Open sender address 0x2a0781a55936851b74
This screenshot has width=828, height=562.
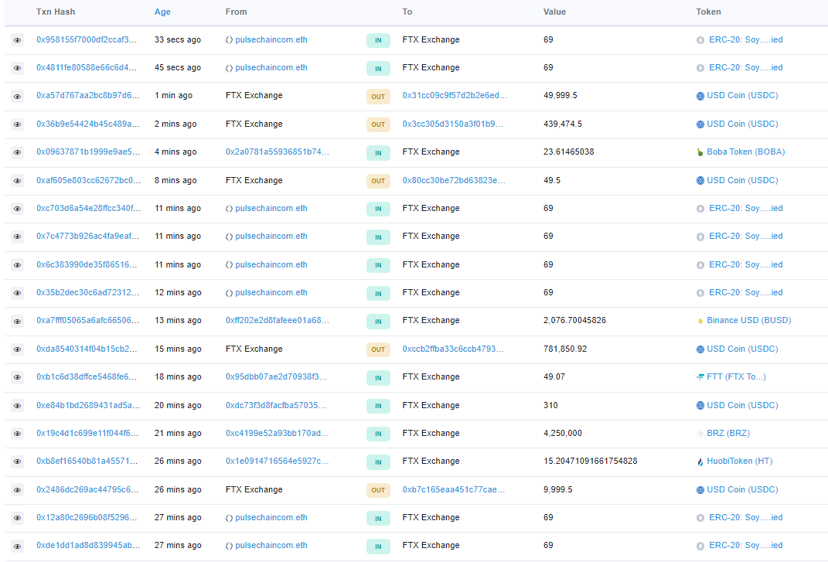tap(278, 152)
